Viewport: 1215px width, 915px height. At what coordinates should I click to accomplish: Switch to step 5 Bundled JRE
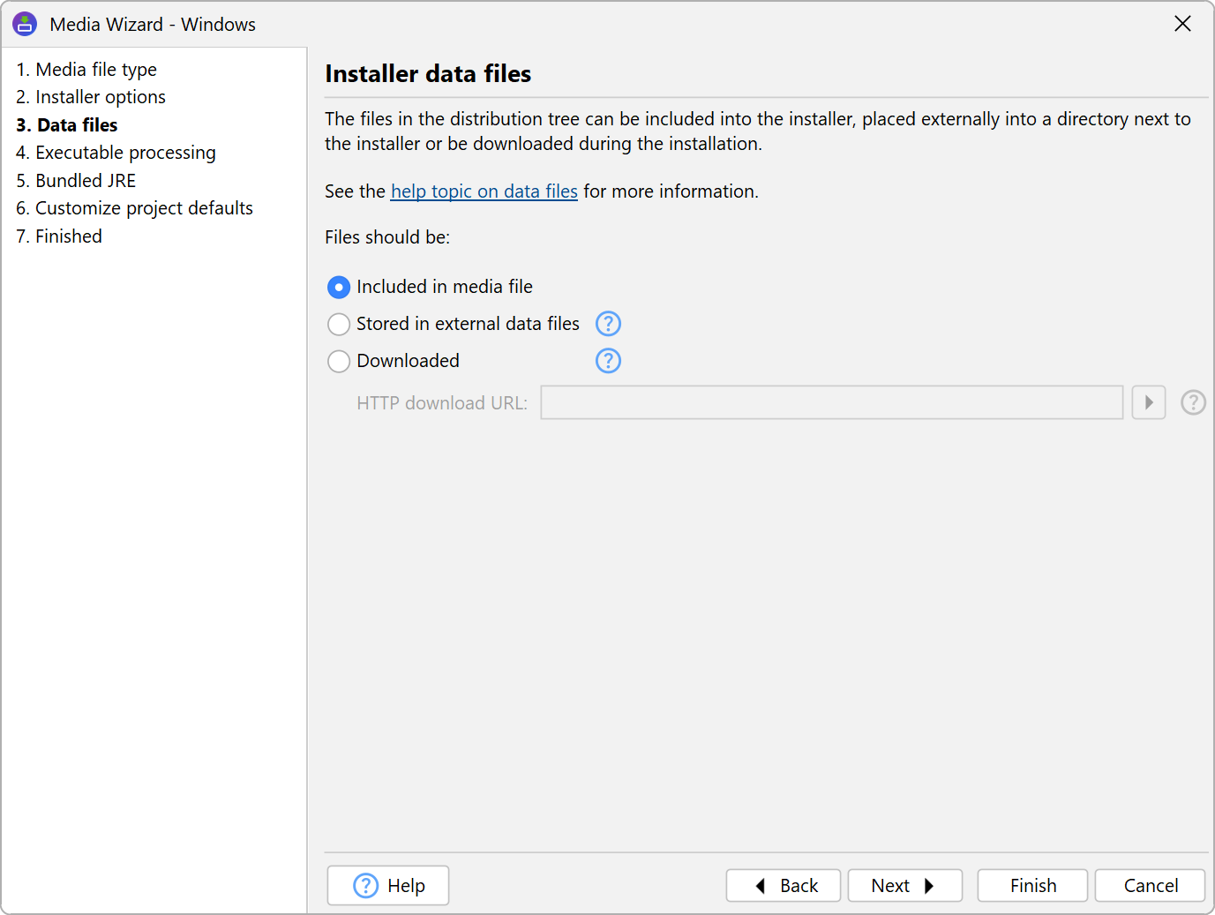tap(76, 181)
